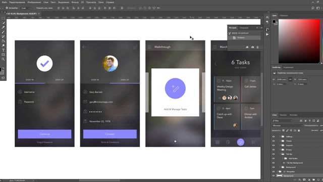323x182 pixels.
Task: Collapse the Tab Bar layer group
Action: pyautogui.click(x=280, y=154)
